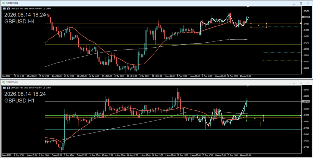Minimize the GBPUSD,H4 chart window

coord(294,3)
